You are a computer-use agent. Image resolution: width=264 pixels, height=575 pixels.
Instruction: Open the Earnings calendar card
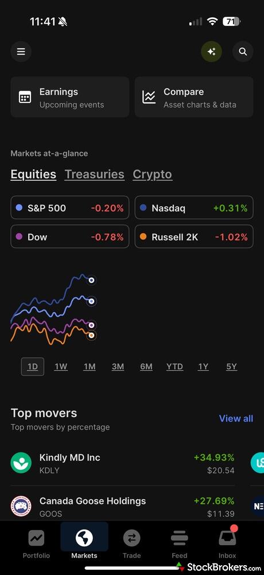(70, 97)
